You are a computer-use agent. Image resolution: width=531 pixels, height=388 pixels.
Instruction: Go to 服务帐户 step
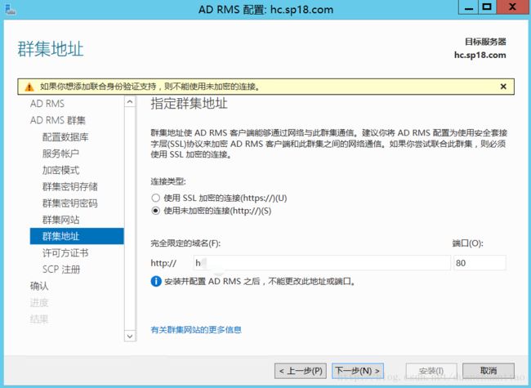[60, 154]
